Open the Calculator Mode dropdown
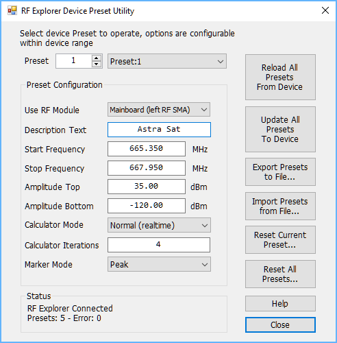 click(159, 225)
